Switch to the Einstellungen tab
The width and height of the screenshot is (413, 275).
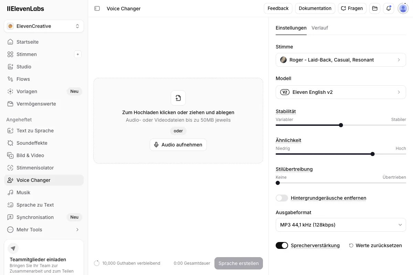[x=291, y=28]
